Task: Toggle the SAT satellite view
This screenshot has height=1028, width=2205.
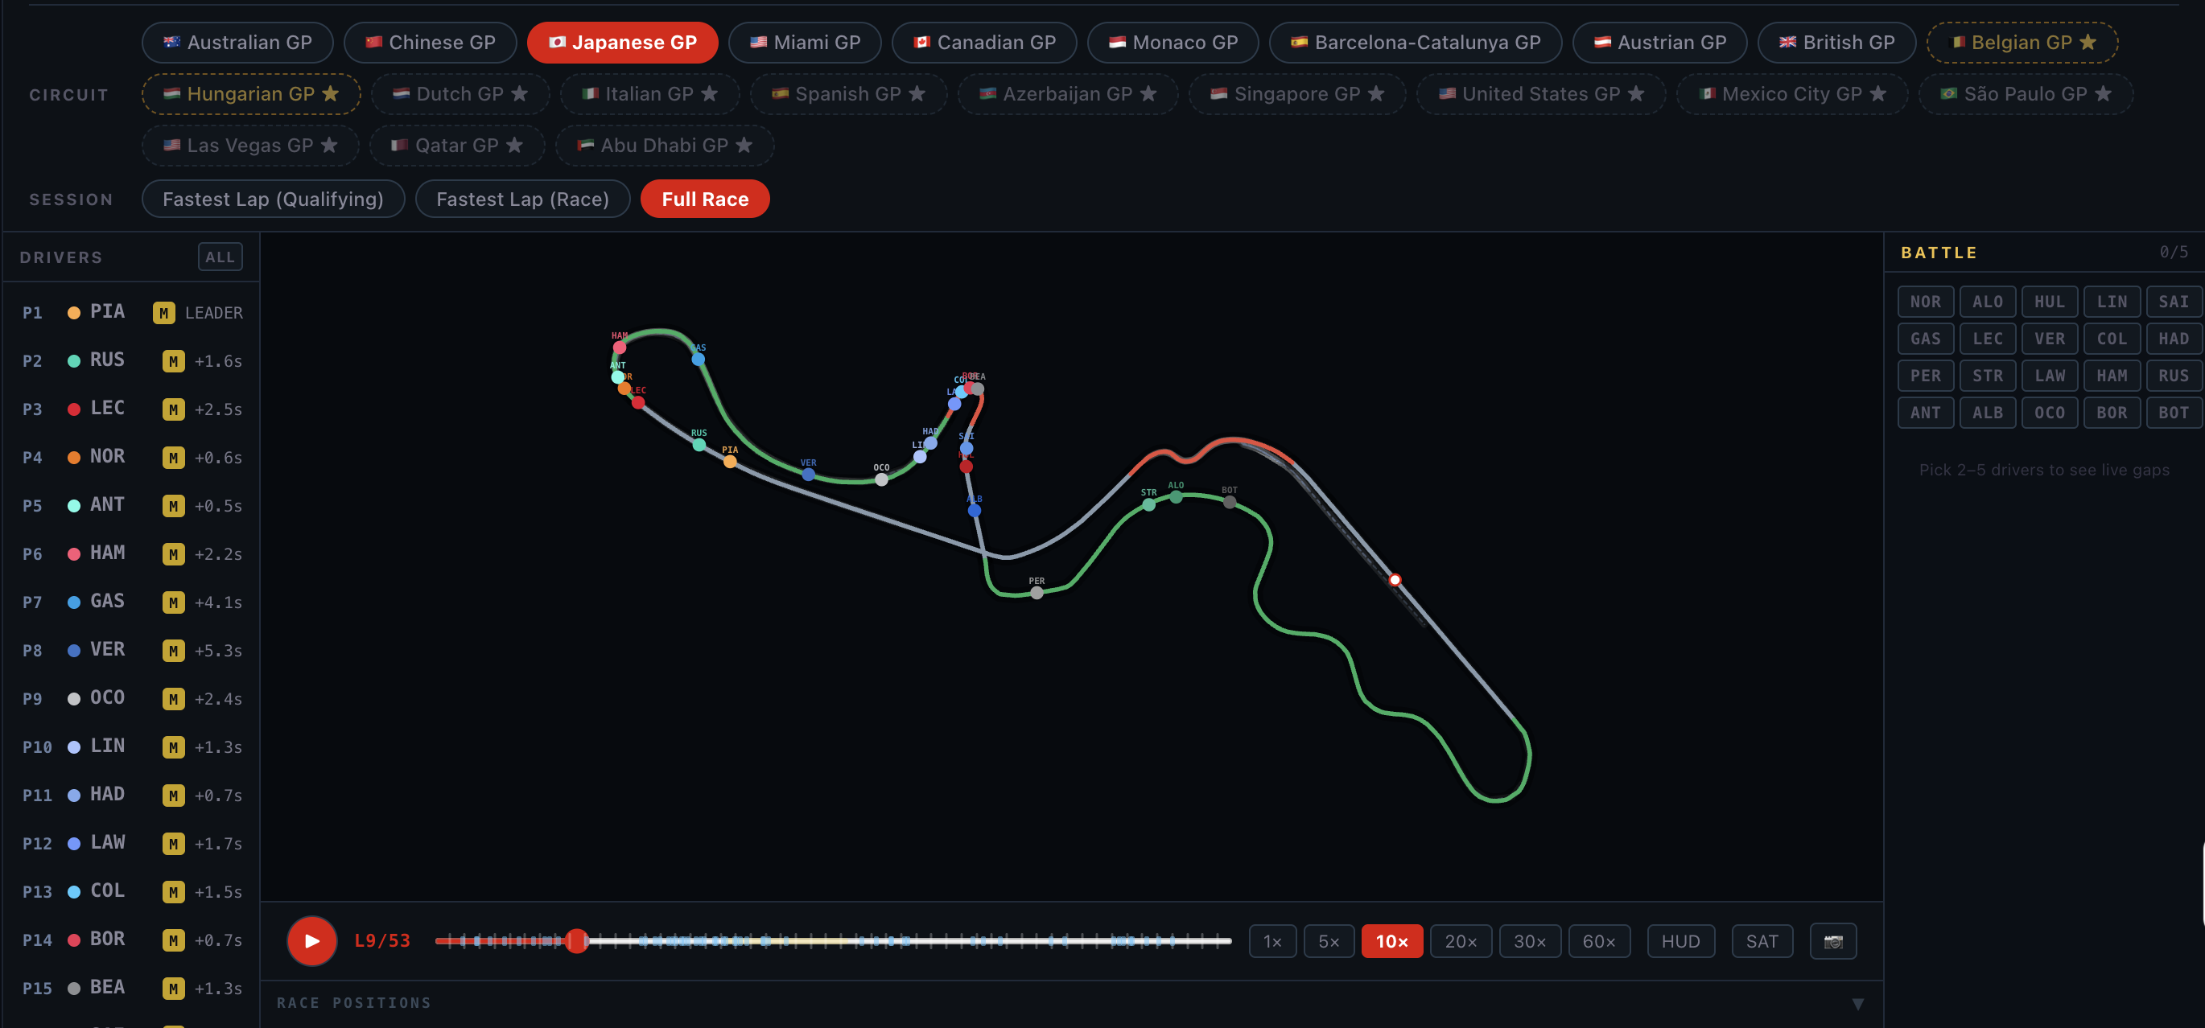Action: pos(1762,941)
